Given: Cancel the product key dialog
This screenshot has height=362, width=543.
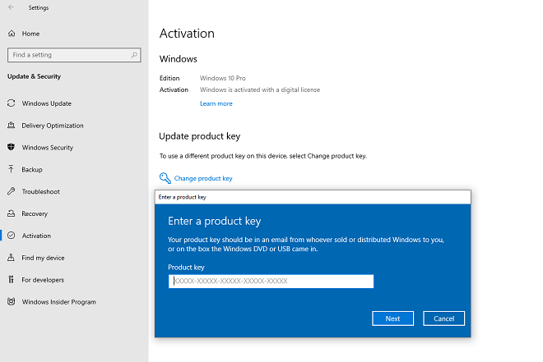Looking at the screenshot, I should coord(443,318).
